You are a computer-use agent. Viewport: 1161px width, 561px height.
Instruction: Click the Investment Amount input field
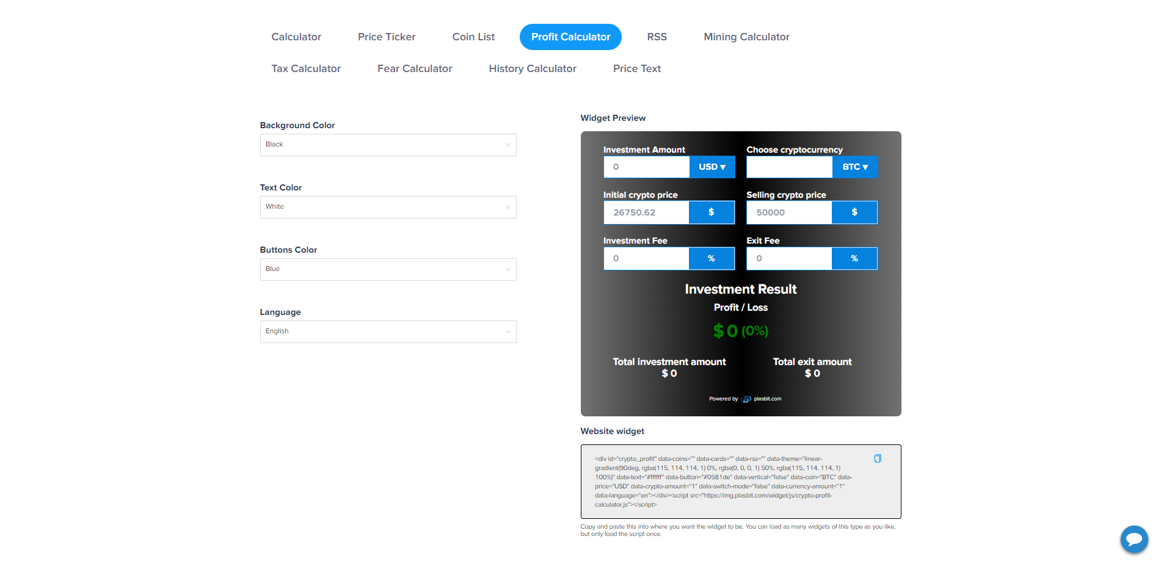646,167
